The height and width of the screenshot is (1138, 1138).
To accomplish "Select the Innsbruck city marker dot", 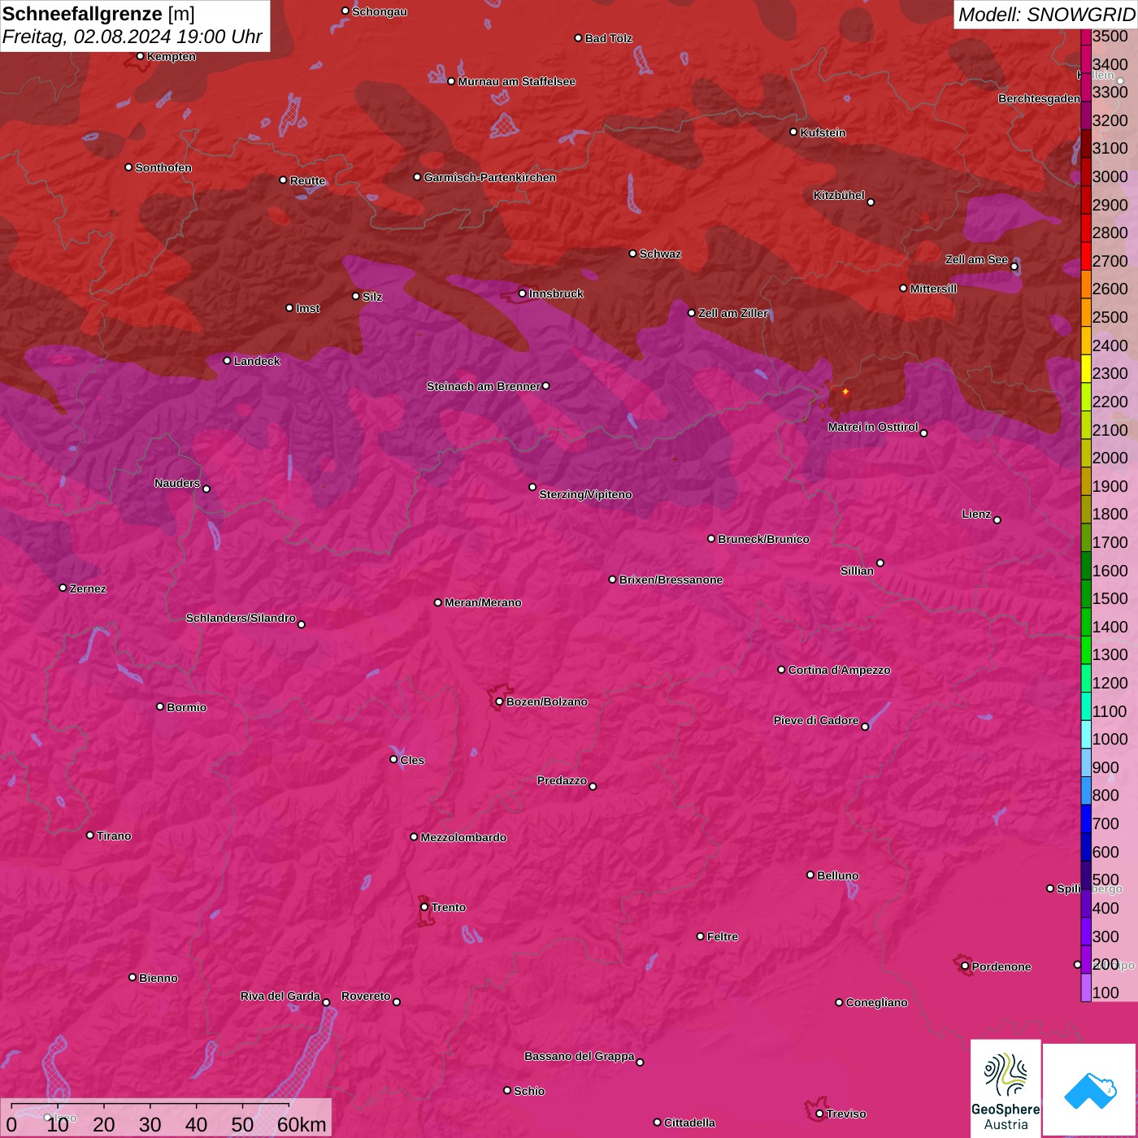I will [x=523, y=293].
